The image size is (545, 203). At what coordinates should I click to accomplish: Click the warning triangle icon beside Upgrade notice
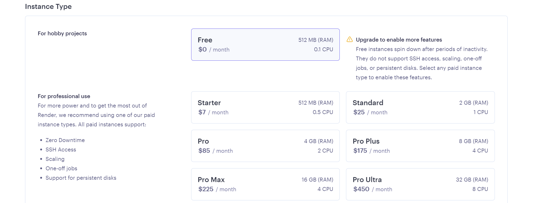(349, 40)
